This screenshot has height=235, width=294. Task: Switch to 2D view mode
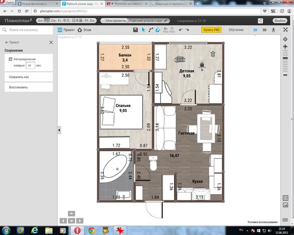pos(256,30)
